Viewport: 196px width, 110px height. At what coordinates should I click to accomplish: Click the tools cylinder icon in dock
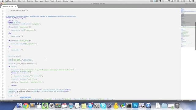coord(39,105)
